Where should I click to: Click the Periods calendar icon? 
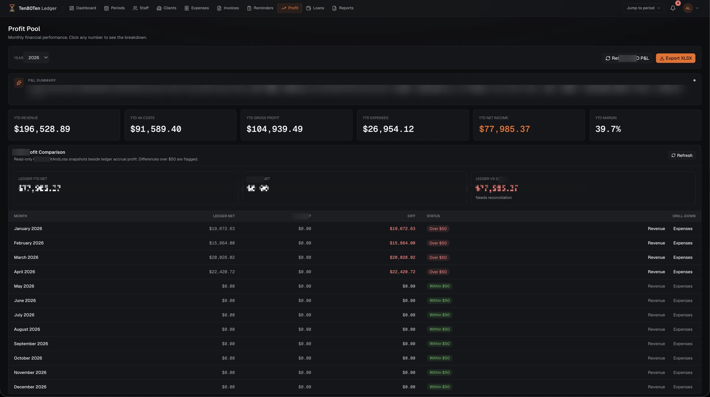click(x=106, y=8)
